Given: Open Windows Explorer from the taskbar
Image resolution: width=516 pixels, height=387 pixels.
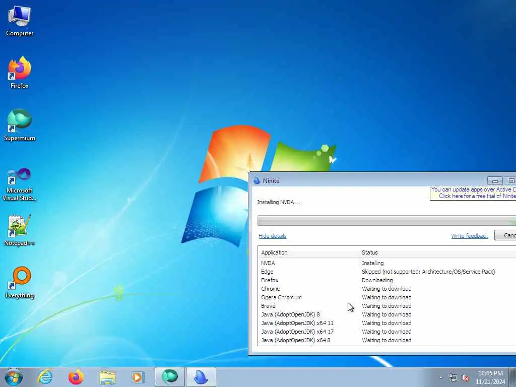Looking at the screenshot, I should (107, 377).
